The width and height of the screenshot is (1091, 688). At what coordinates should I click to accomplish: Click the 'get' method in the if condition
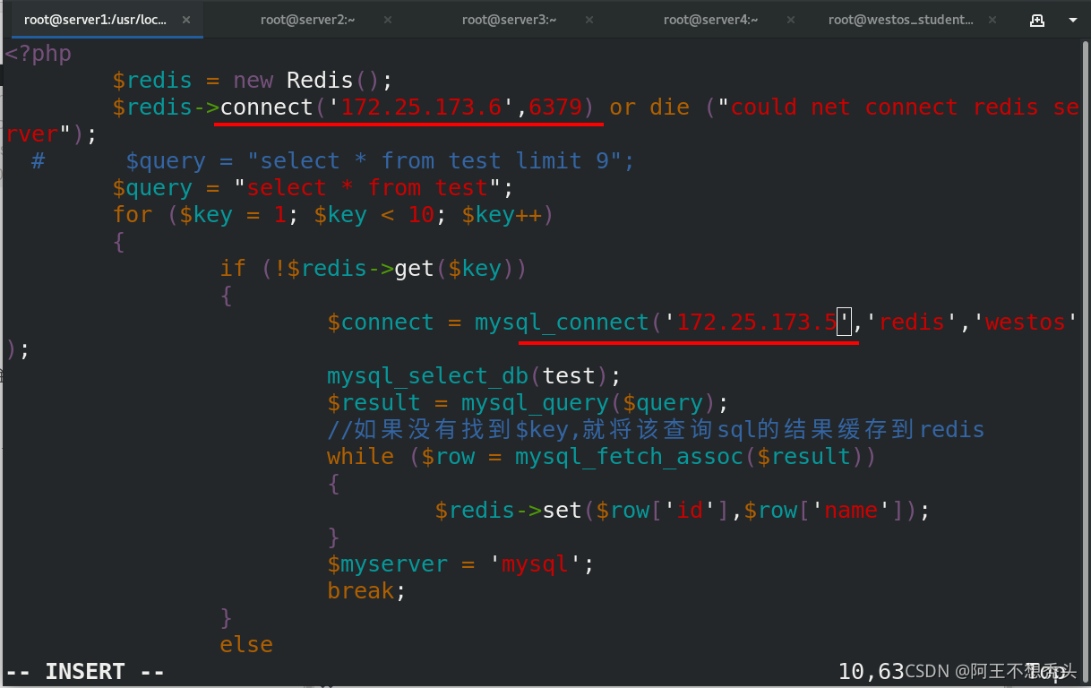point(414,269)
